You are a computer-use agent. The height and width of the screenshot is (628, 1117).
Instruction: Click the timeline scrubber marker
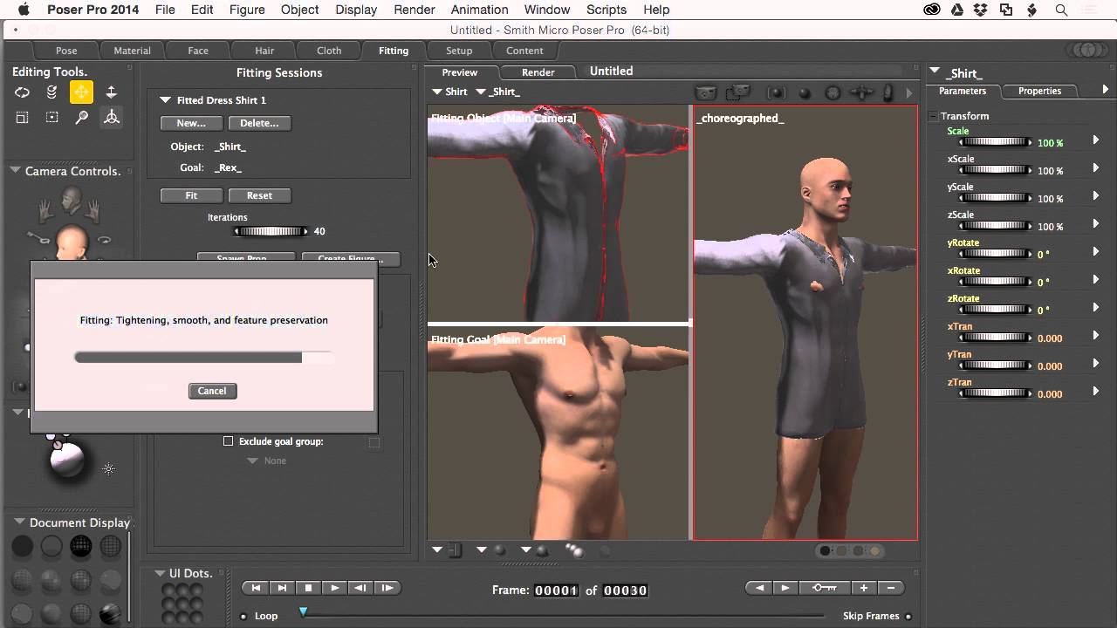(x=303, y=612)
